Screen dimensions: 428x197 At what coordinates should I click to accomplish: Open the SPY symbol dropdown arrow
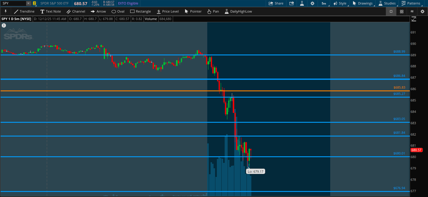tap(29, 3)
